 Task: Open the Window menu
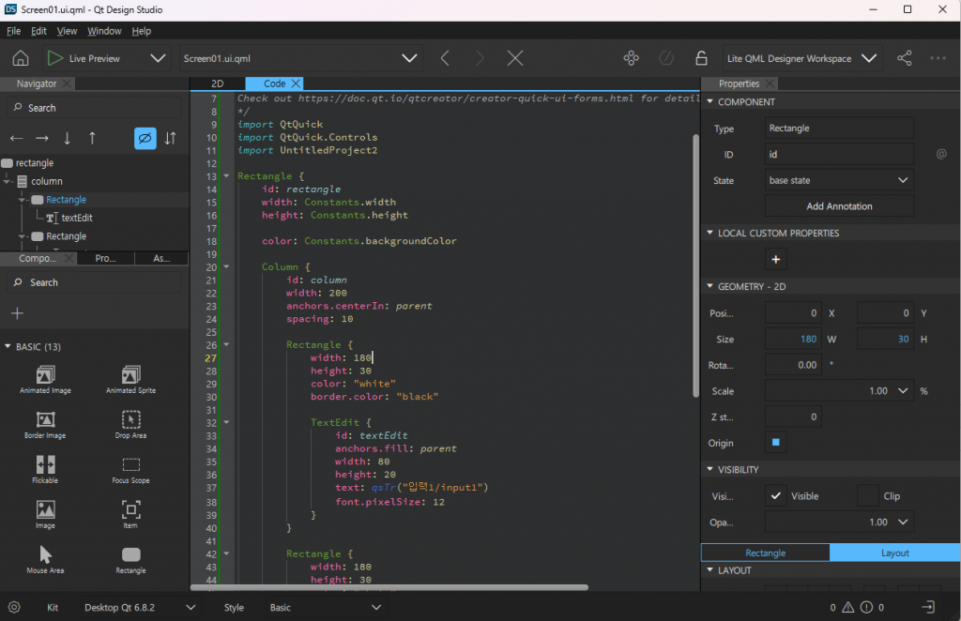point(104,31)
